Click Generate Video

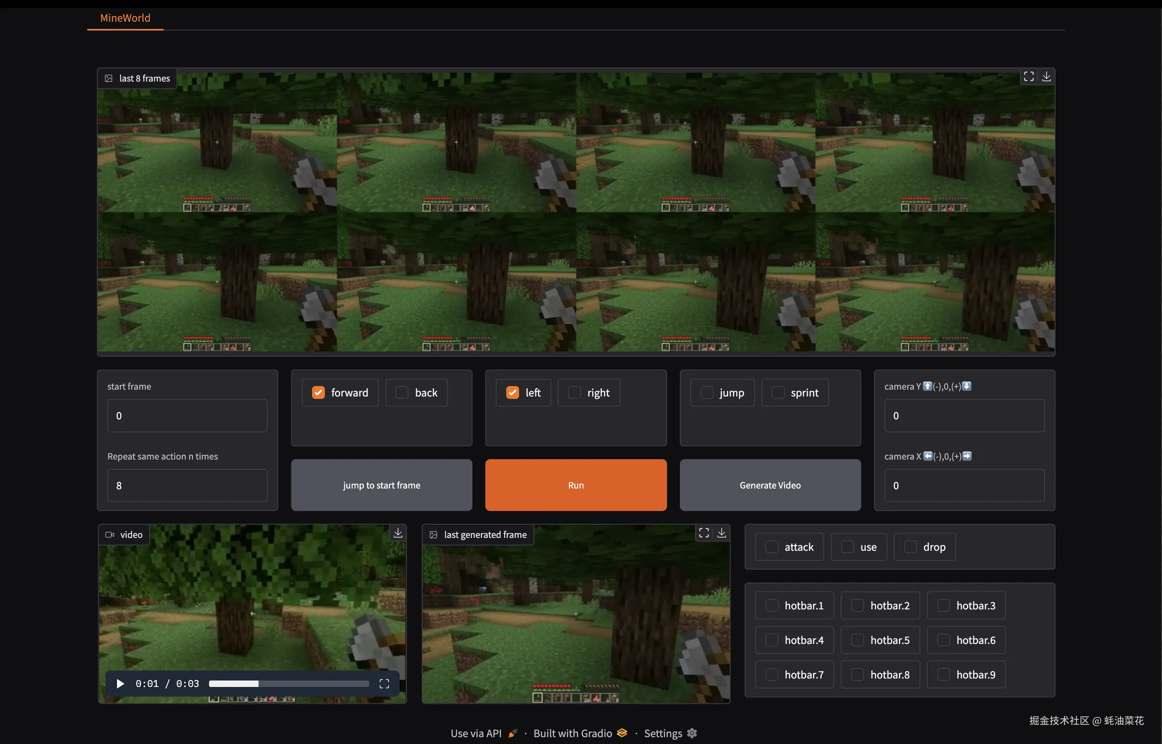pos(769,485)
